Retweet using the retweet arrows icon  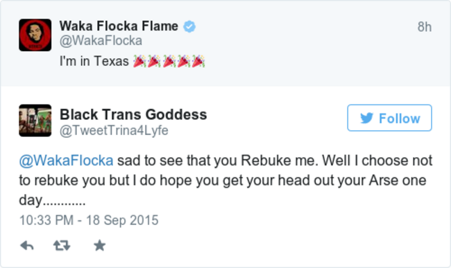(x=62, y=246)
